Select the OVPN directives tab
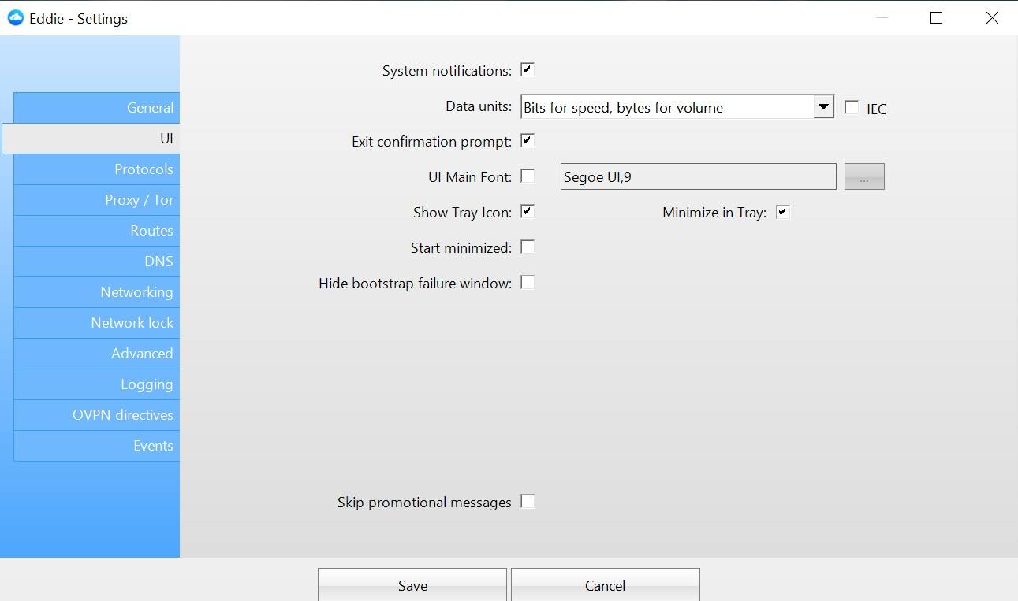 click(97, 415)
